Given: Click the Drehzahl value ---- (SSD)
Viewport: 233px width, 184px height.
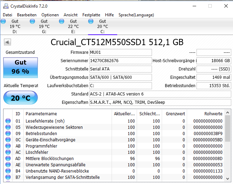Looking at the screenshot, I should [214, 69].
